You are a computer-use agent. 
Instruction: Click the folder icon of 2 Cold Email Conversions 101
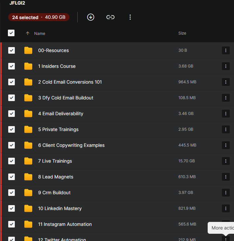[x=28, y=82]
